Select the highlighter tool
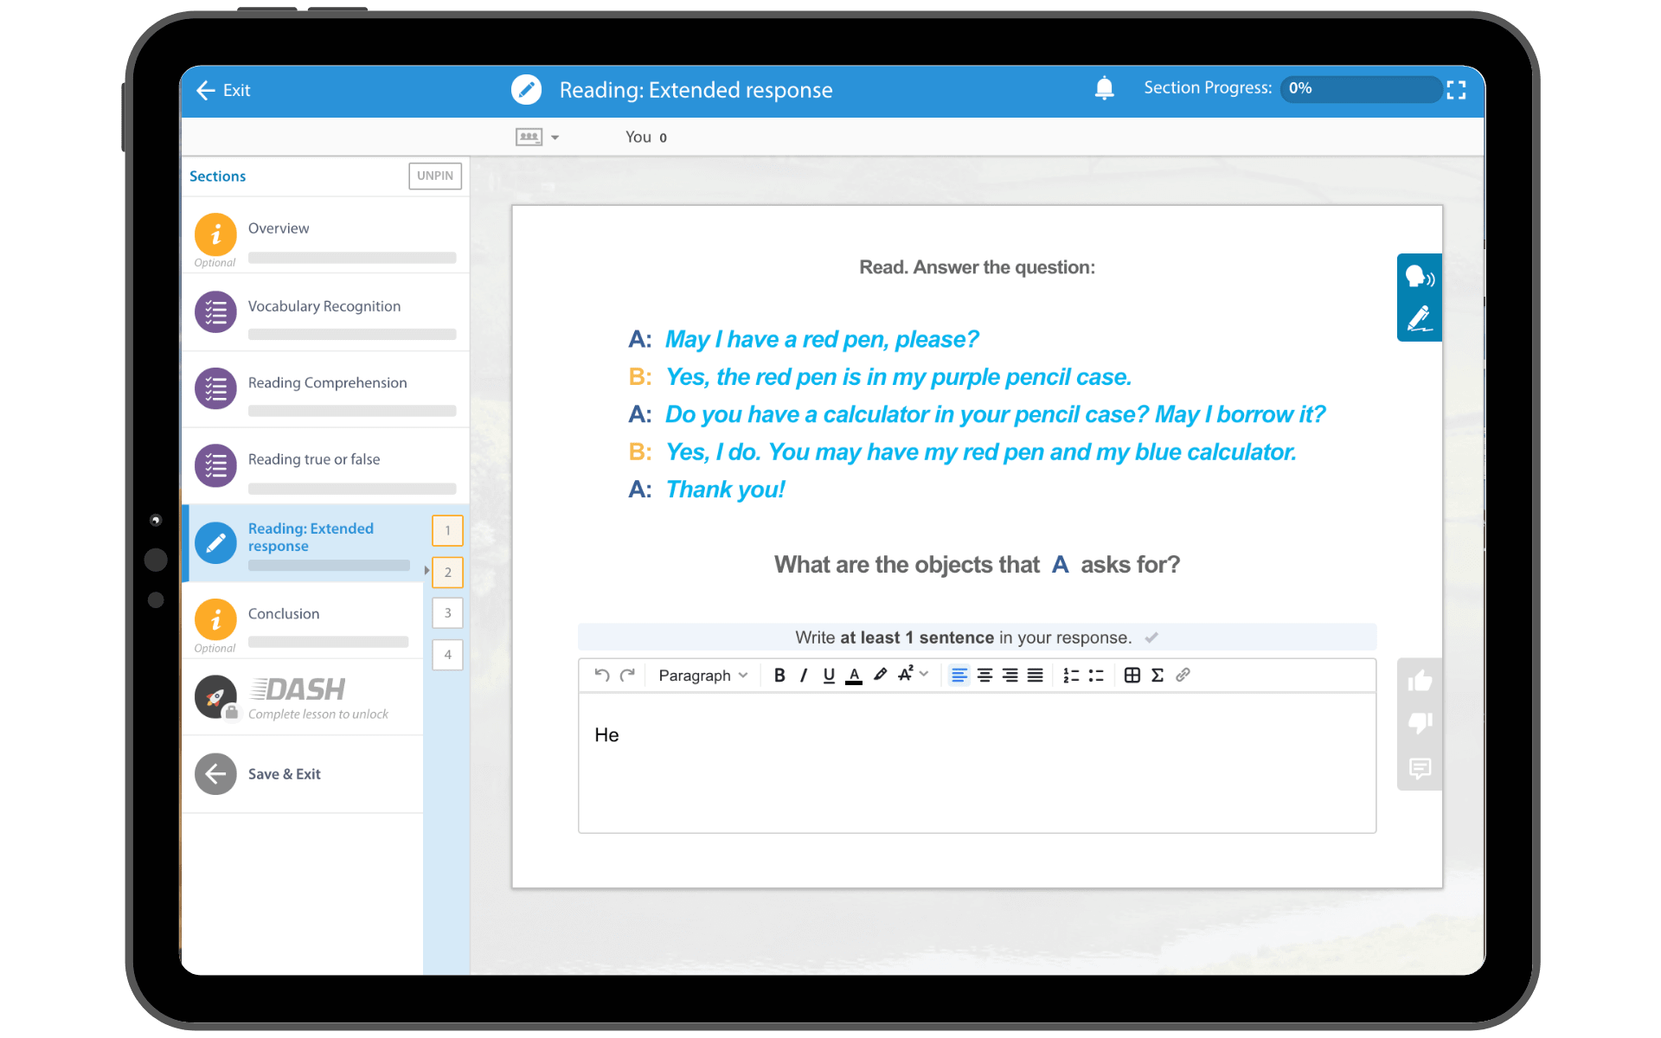 point(880,675)
